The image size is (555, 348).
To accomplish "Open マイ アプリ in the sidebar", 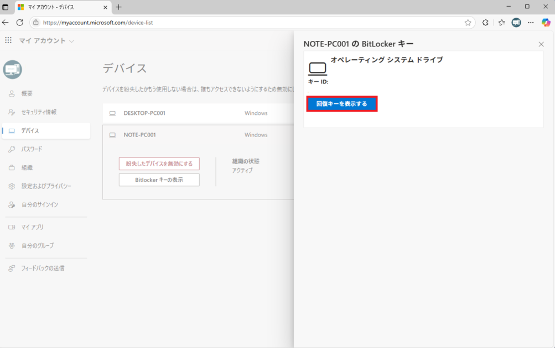I will (x=46, y=227).
